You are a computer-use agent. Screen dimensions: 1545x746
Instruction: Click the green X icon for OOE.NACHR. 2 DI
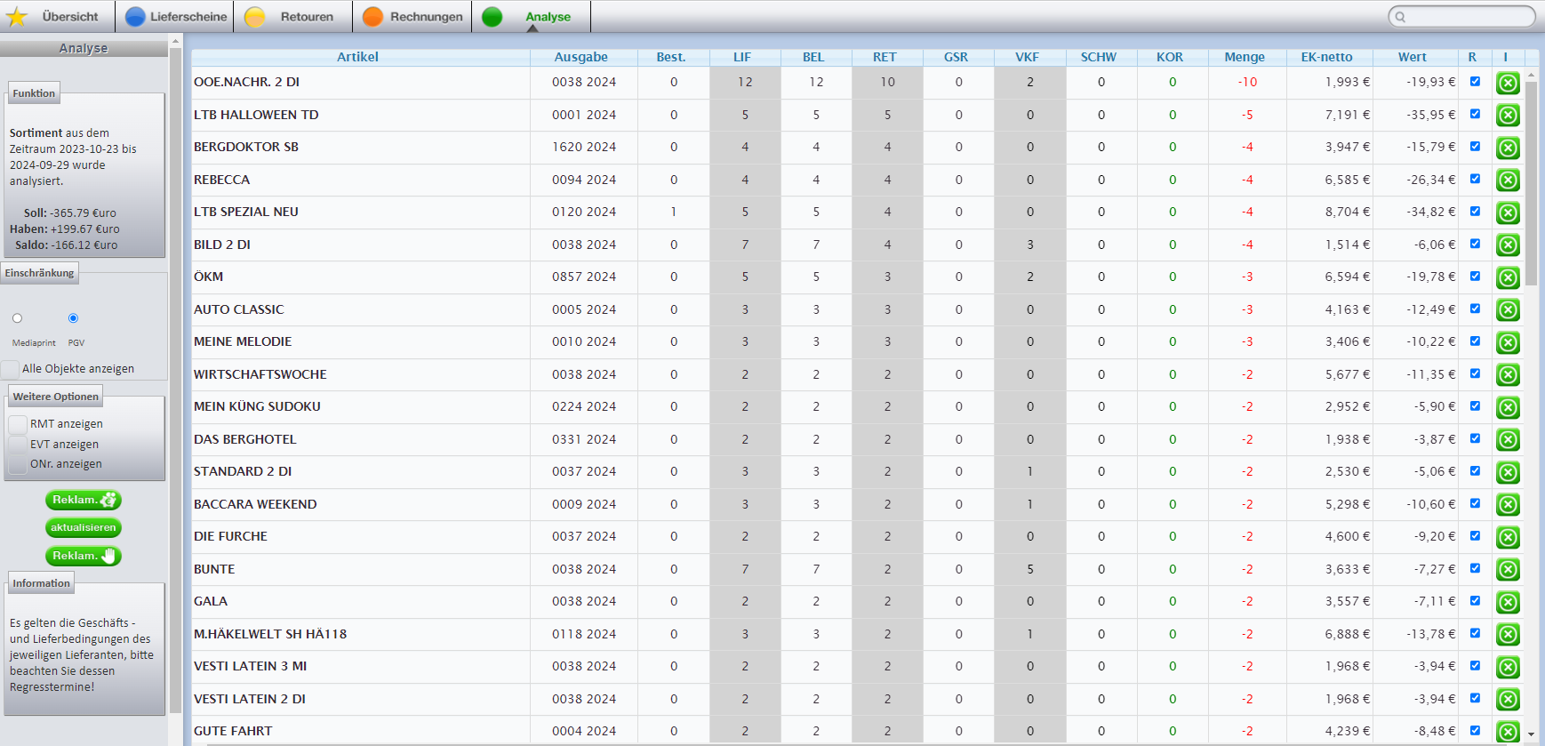coord(1508,83)
